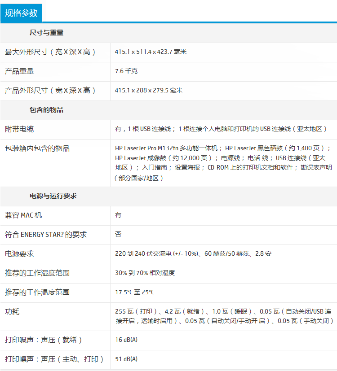Select the value 415.1 x 288 x 279.5 毫米
Image resolution: width=337 pixels, height=371 pixels.
[x=149, y=90]
